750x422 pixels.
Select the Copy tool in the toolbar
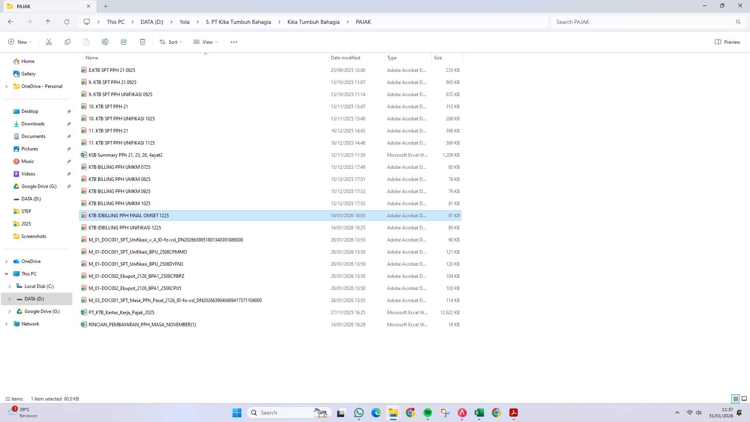[67, 42]
